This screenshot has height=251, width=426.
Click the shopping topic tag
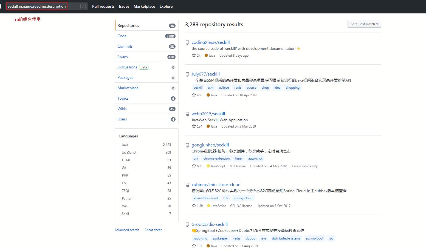pos(293,88)
